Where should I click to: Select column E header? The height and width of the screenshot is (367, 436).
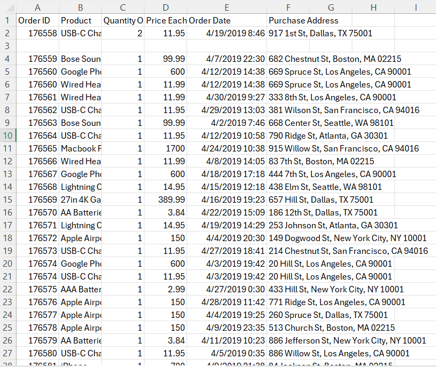pyautogui.click(x=227, y=7)
